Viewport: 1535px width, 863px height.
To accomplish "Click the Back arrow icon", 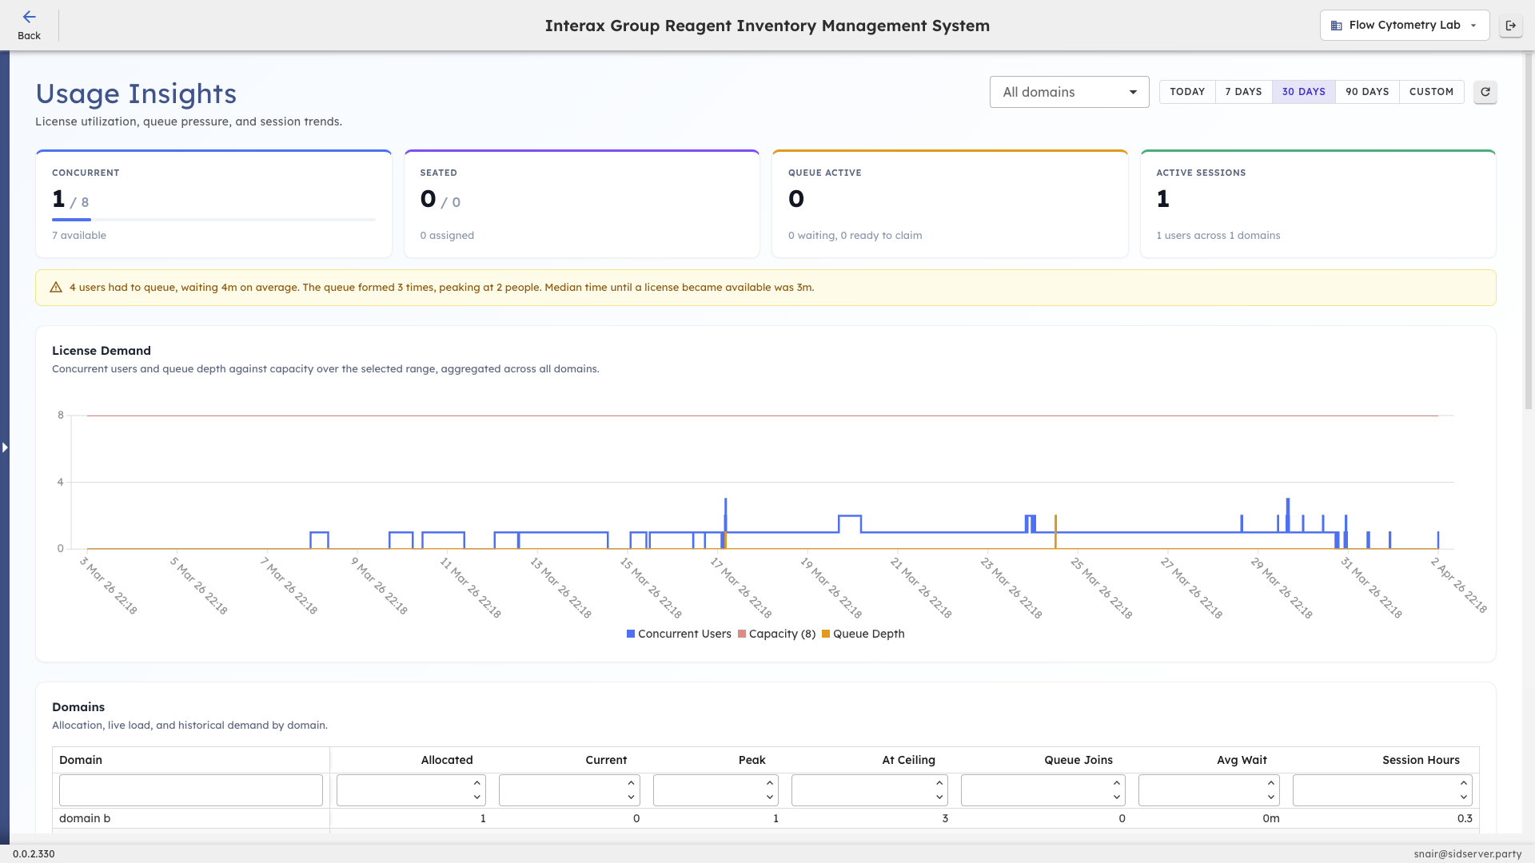I will [30, 18].
